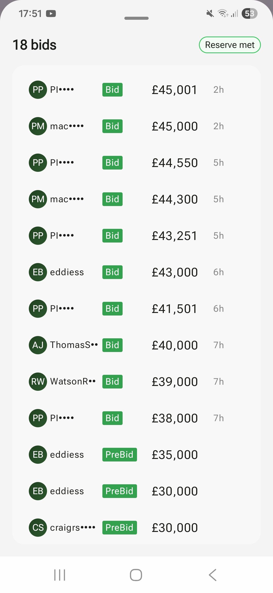Tap the PM avatar beside £45,000 bid
This screenshot has width=273, height=593.
click(38, 126)
